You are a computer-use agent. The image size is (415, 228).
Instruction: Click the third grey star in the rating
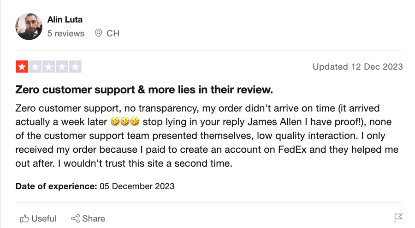click(49, 67)
